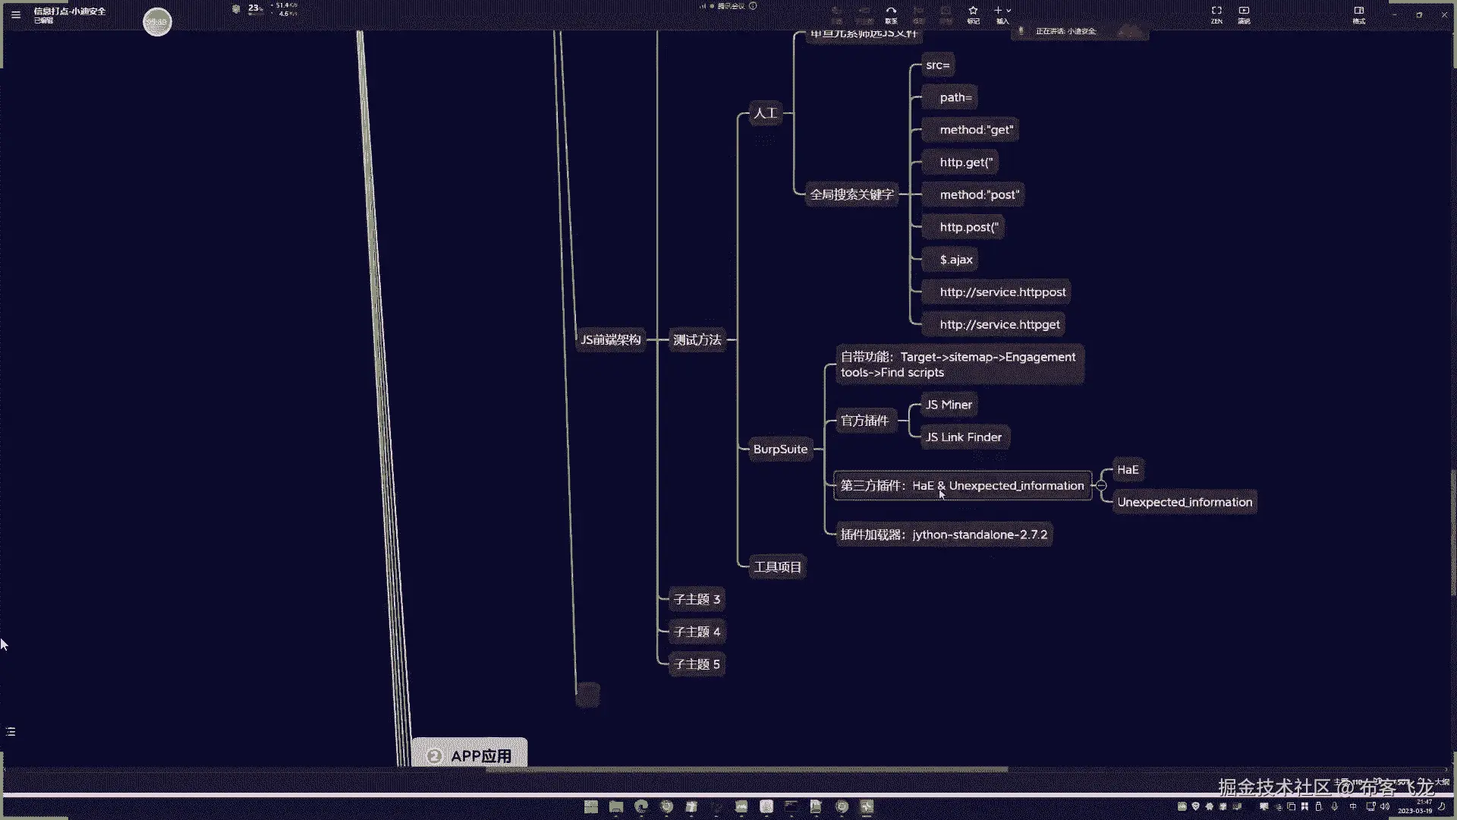1457x820 pixels.
Task: Select the 工具项目 node
Action: [x=777, y=567]
